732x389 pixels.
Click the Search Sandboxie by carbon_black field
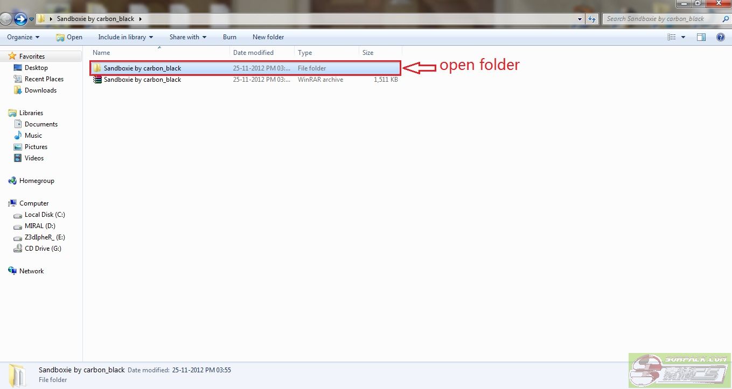(x=660, y=19)
